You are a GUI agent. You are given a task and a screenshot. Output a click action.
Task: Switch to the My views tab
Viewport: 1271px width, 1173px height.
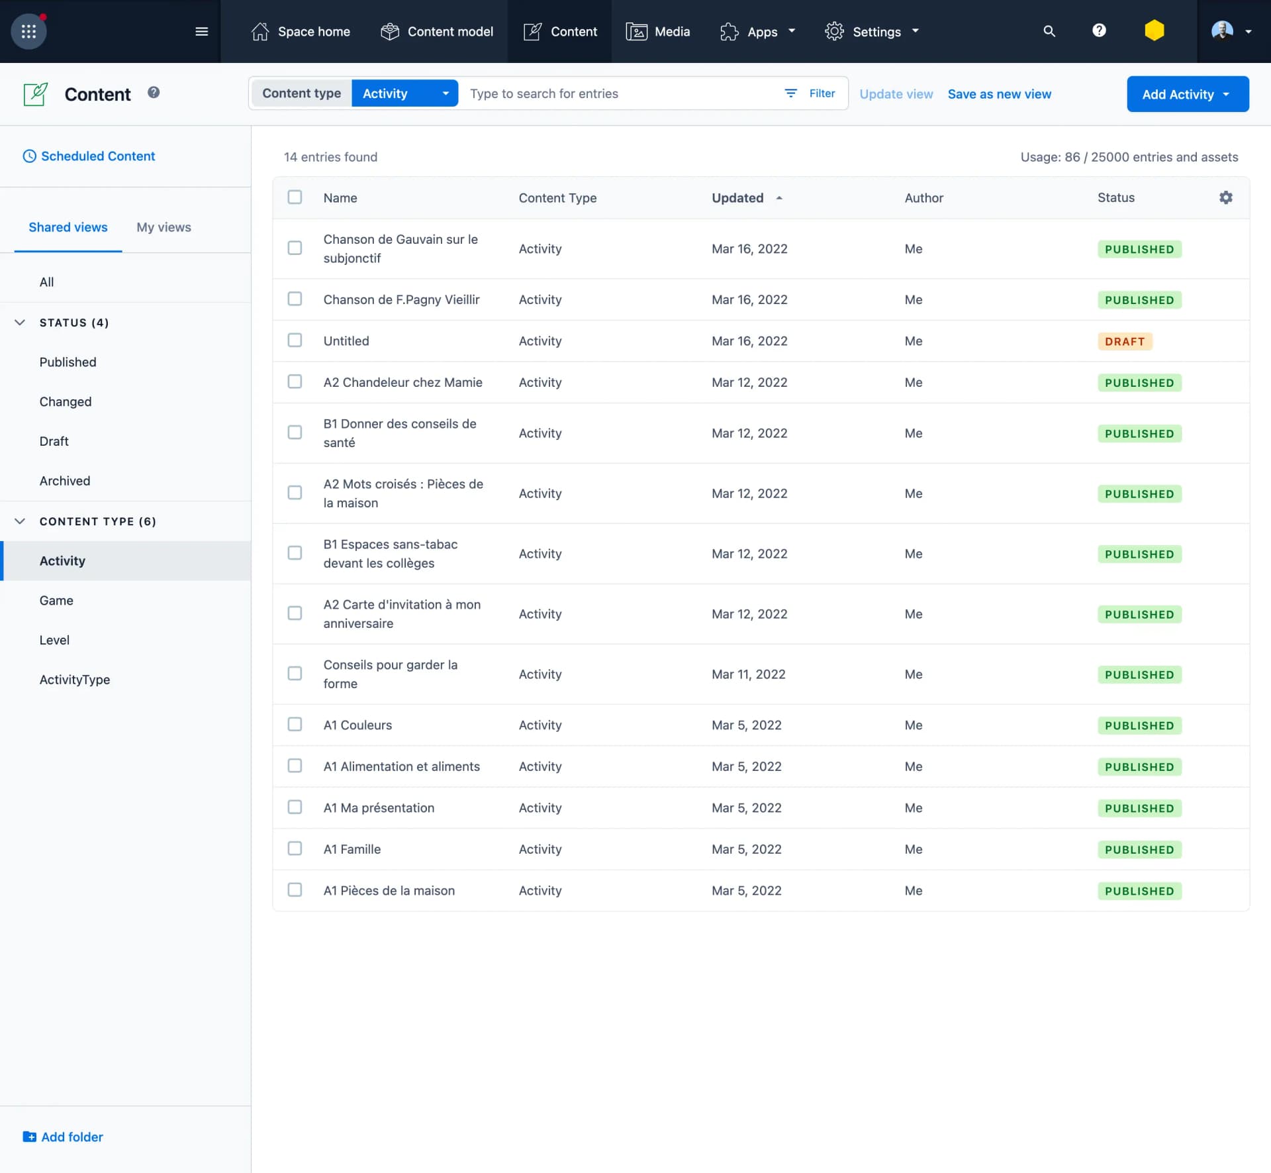tap(163, 227)
